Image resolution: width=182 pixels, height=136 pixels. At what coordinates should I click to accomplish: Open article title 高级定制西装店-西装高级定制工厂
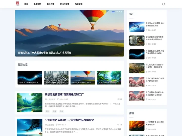tap(64, 94)
